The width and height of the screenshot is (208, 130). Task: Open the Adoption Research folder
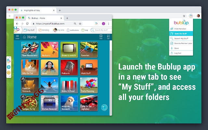point(69,103)
